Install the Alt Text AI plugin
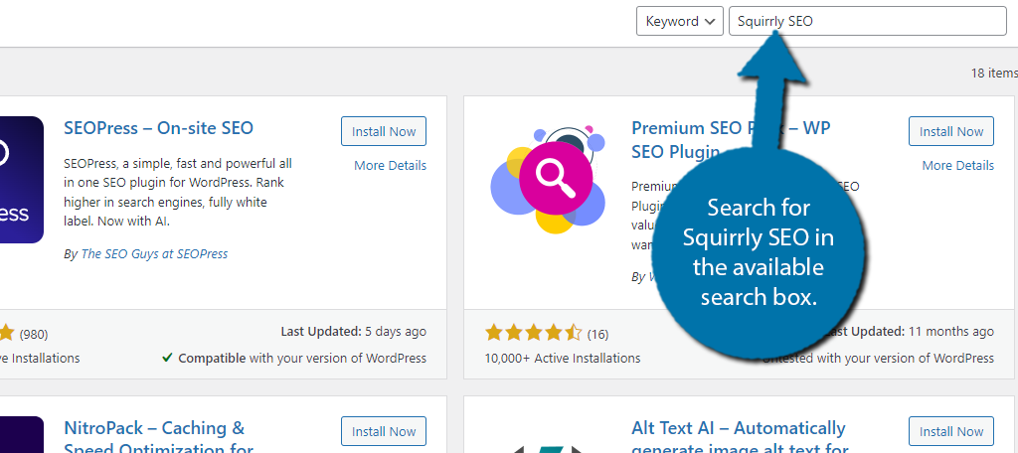The height and width of the screenshot is (453, 1018). click(x=951, y=431)
